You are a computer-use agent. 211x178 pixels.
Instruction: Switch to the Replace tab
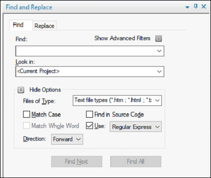44,25
